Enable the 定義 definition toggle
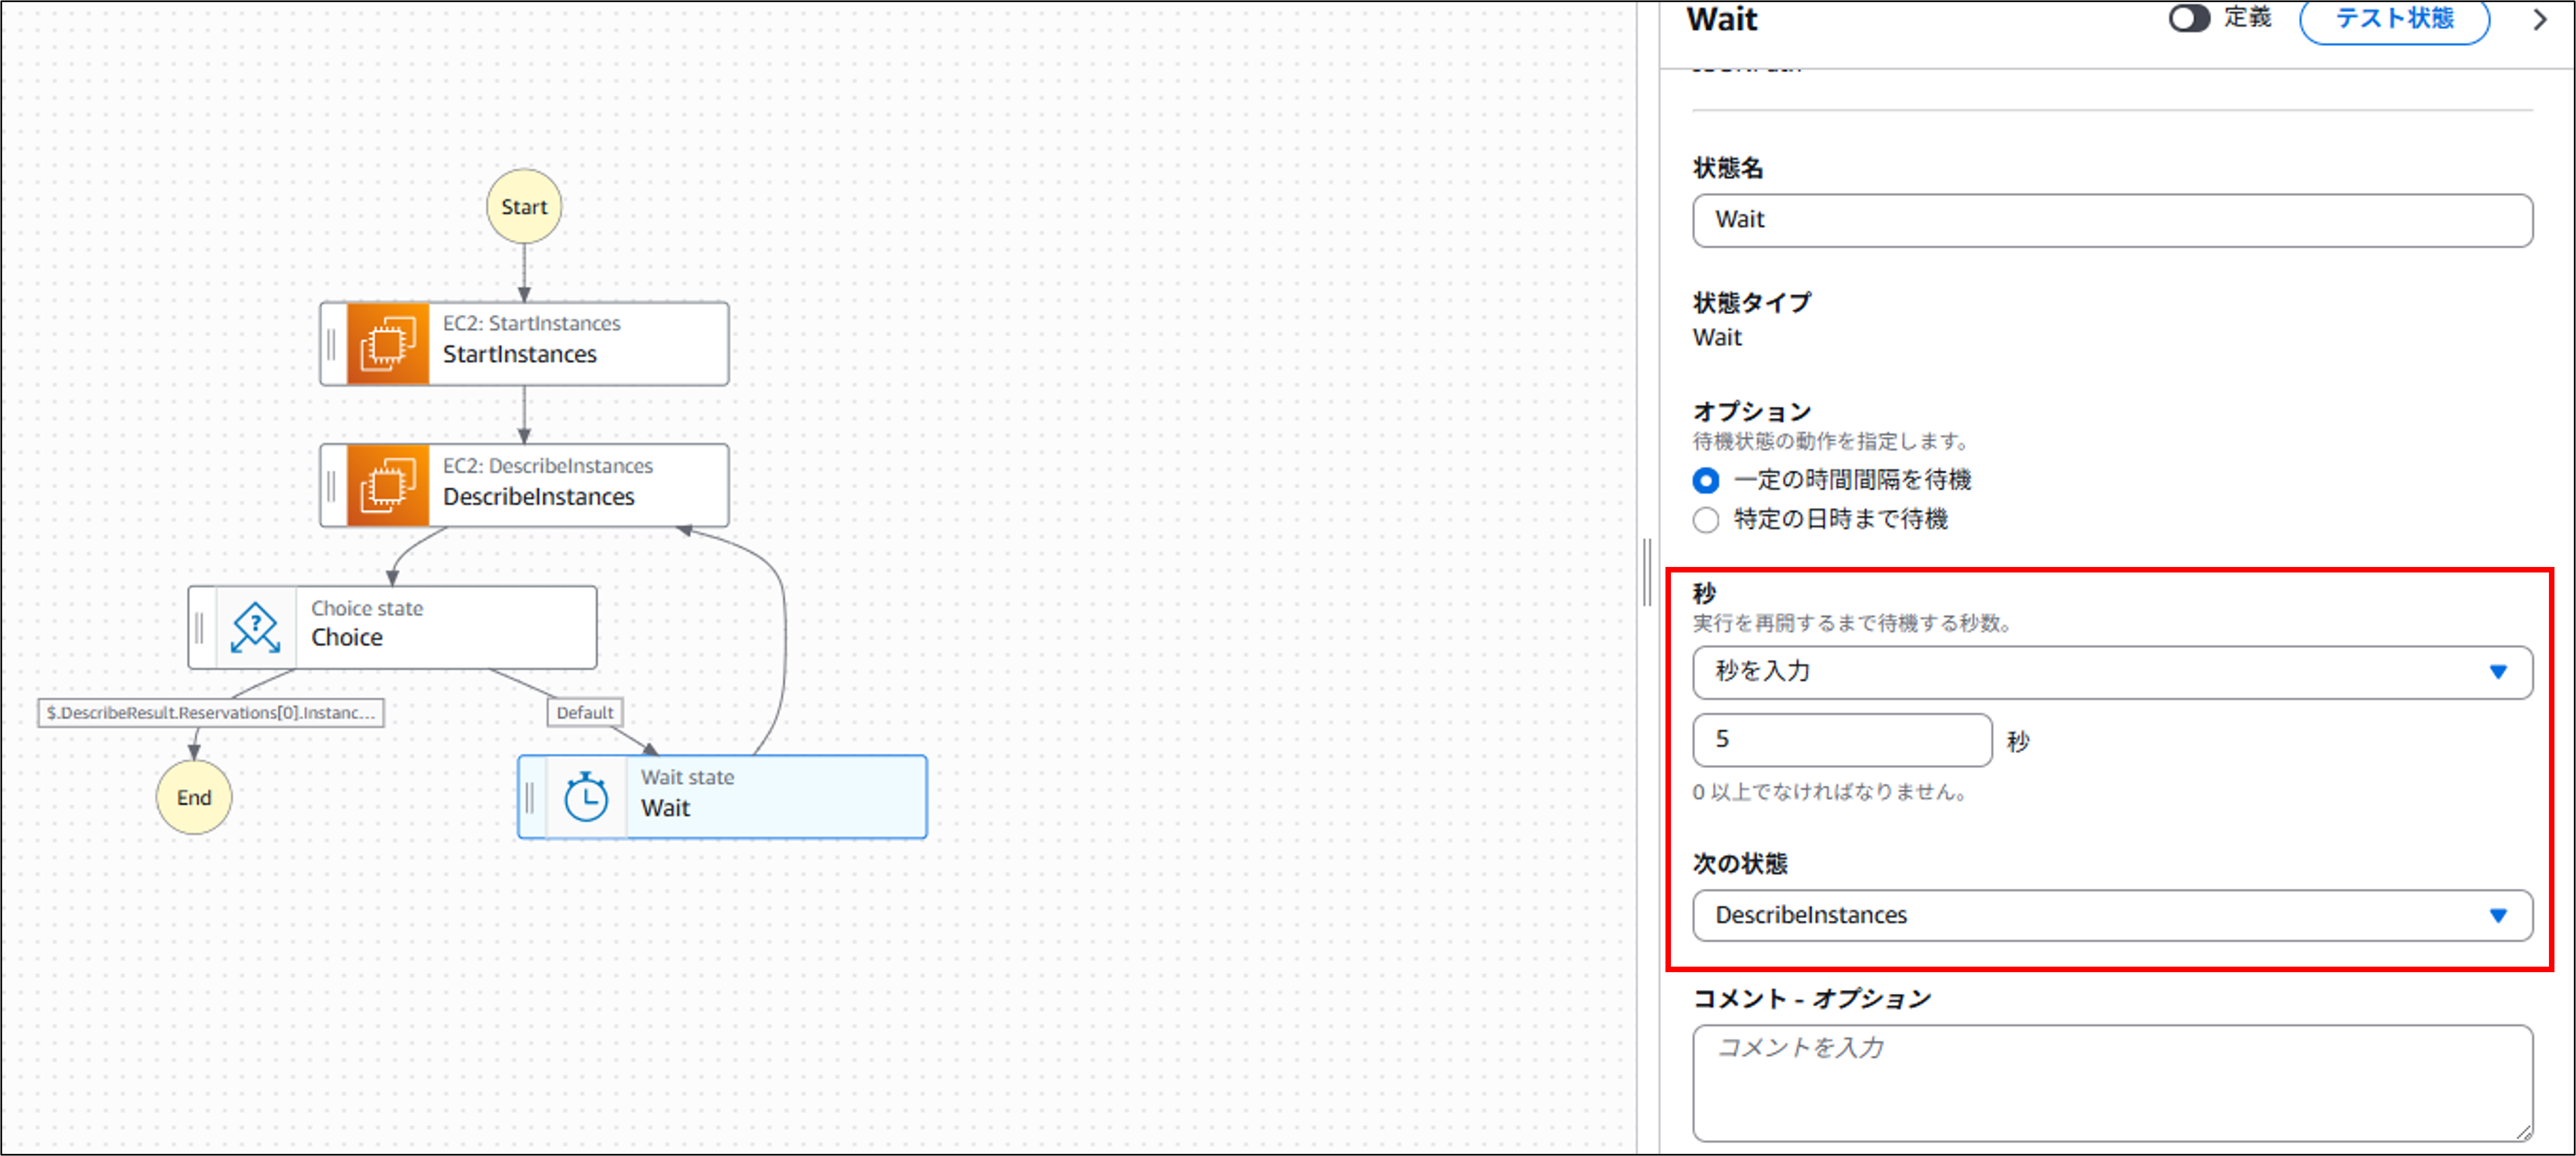The image size is (2576, 1156). click(x=2189, y=18)
